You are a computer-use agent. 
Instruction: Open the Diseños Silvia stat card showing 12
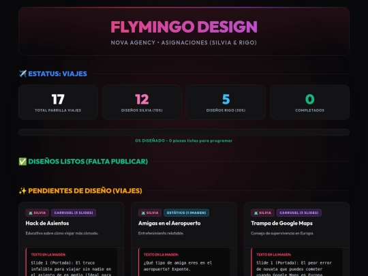click(x=142, y=102)
